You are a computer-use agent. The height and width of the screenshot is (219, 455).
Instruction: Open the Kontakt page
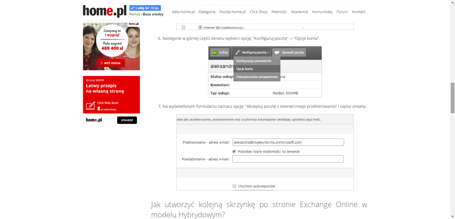click(x=359, y=12)
